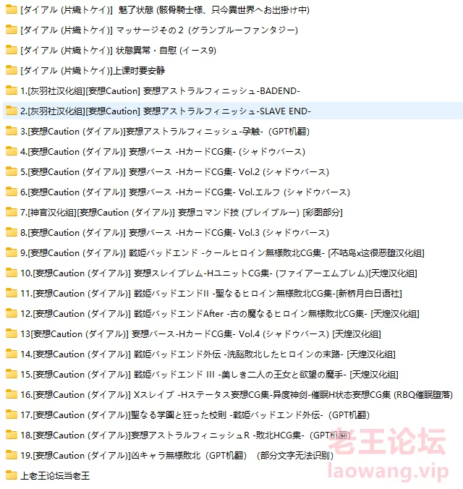Click folder icon of マッサージその2 row
The image size is (463, 489).
[12, 30]
